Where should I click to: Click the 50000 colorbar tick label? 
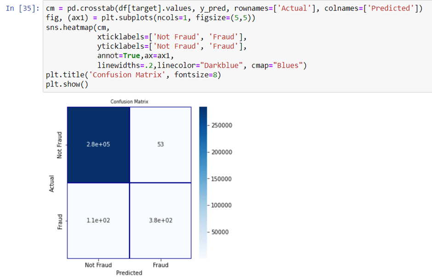coord(220,232)
